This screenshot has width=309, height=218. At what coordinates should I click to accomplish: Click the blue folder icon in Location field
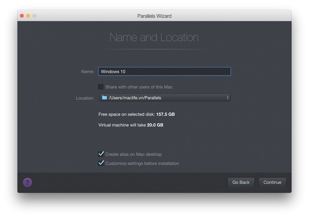click(x=104, y=98)
